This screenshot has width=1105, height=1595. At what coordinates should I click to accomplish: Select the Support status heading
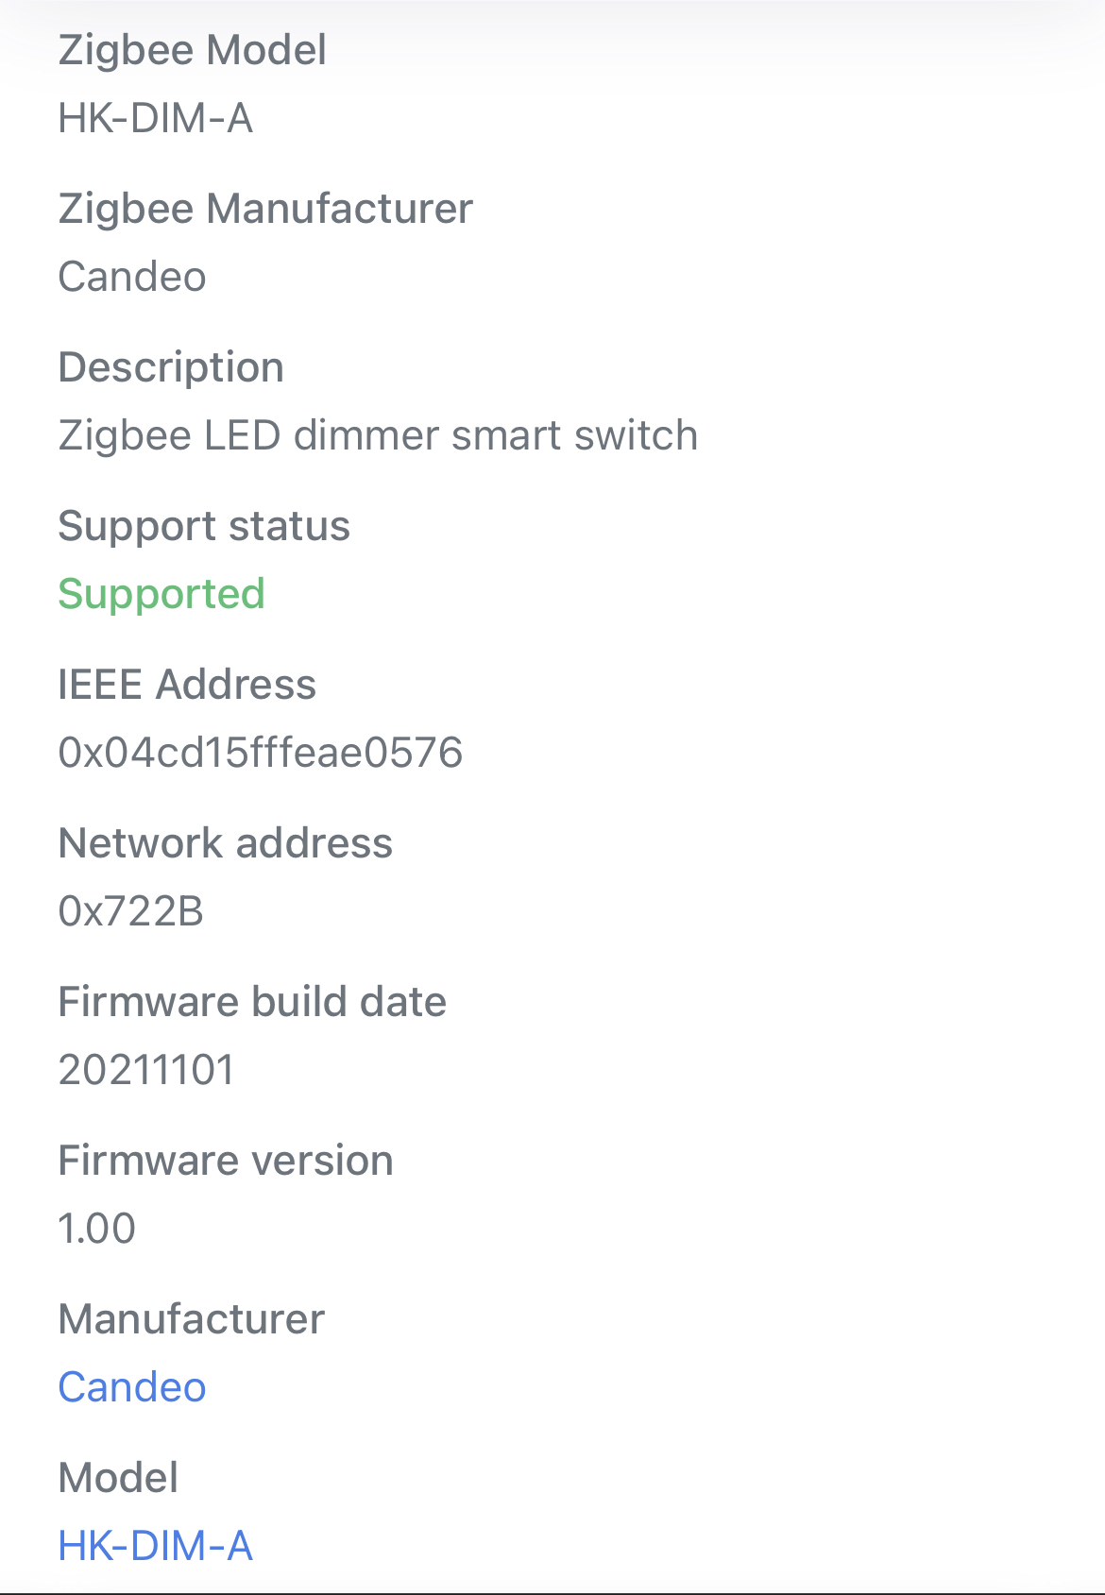click(x=204, y=526)
